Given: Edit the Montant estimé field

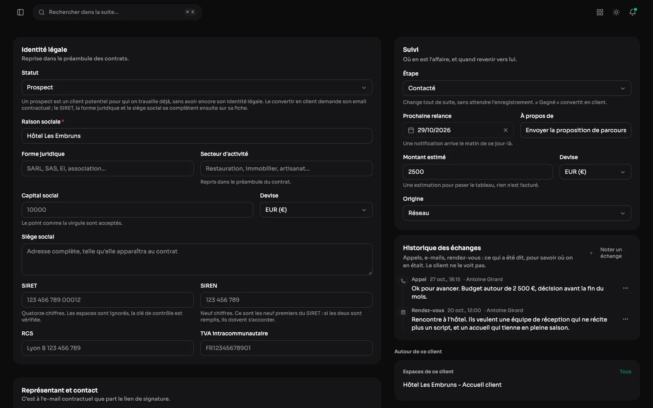Looking at the screenshot, I should click(478, 172).
